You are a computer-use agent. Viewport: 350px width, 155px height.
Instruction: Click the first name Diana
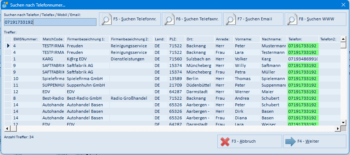(x=247, y=118)
